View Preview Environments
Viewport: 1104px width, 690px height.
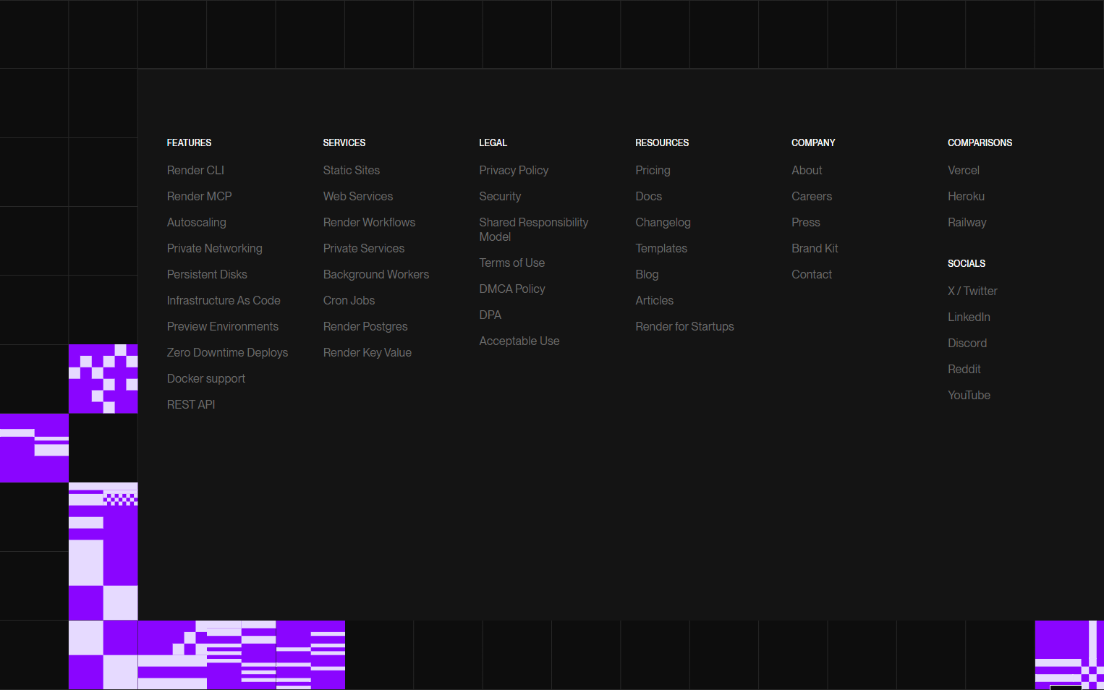tap(222, 326)
